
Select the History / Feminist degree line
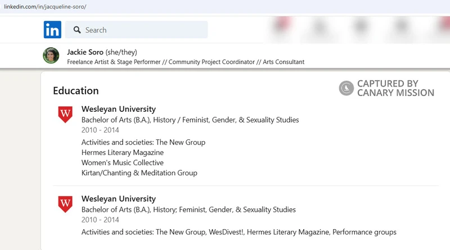(190, 120)
